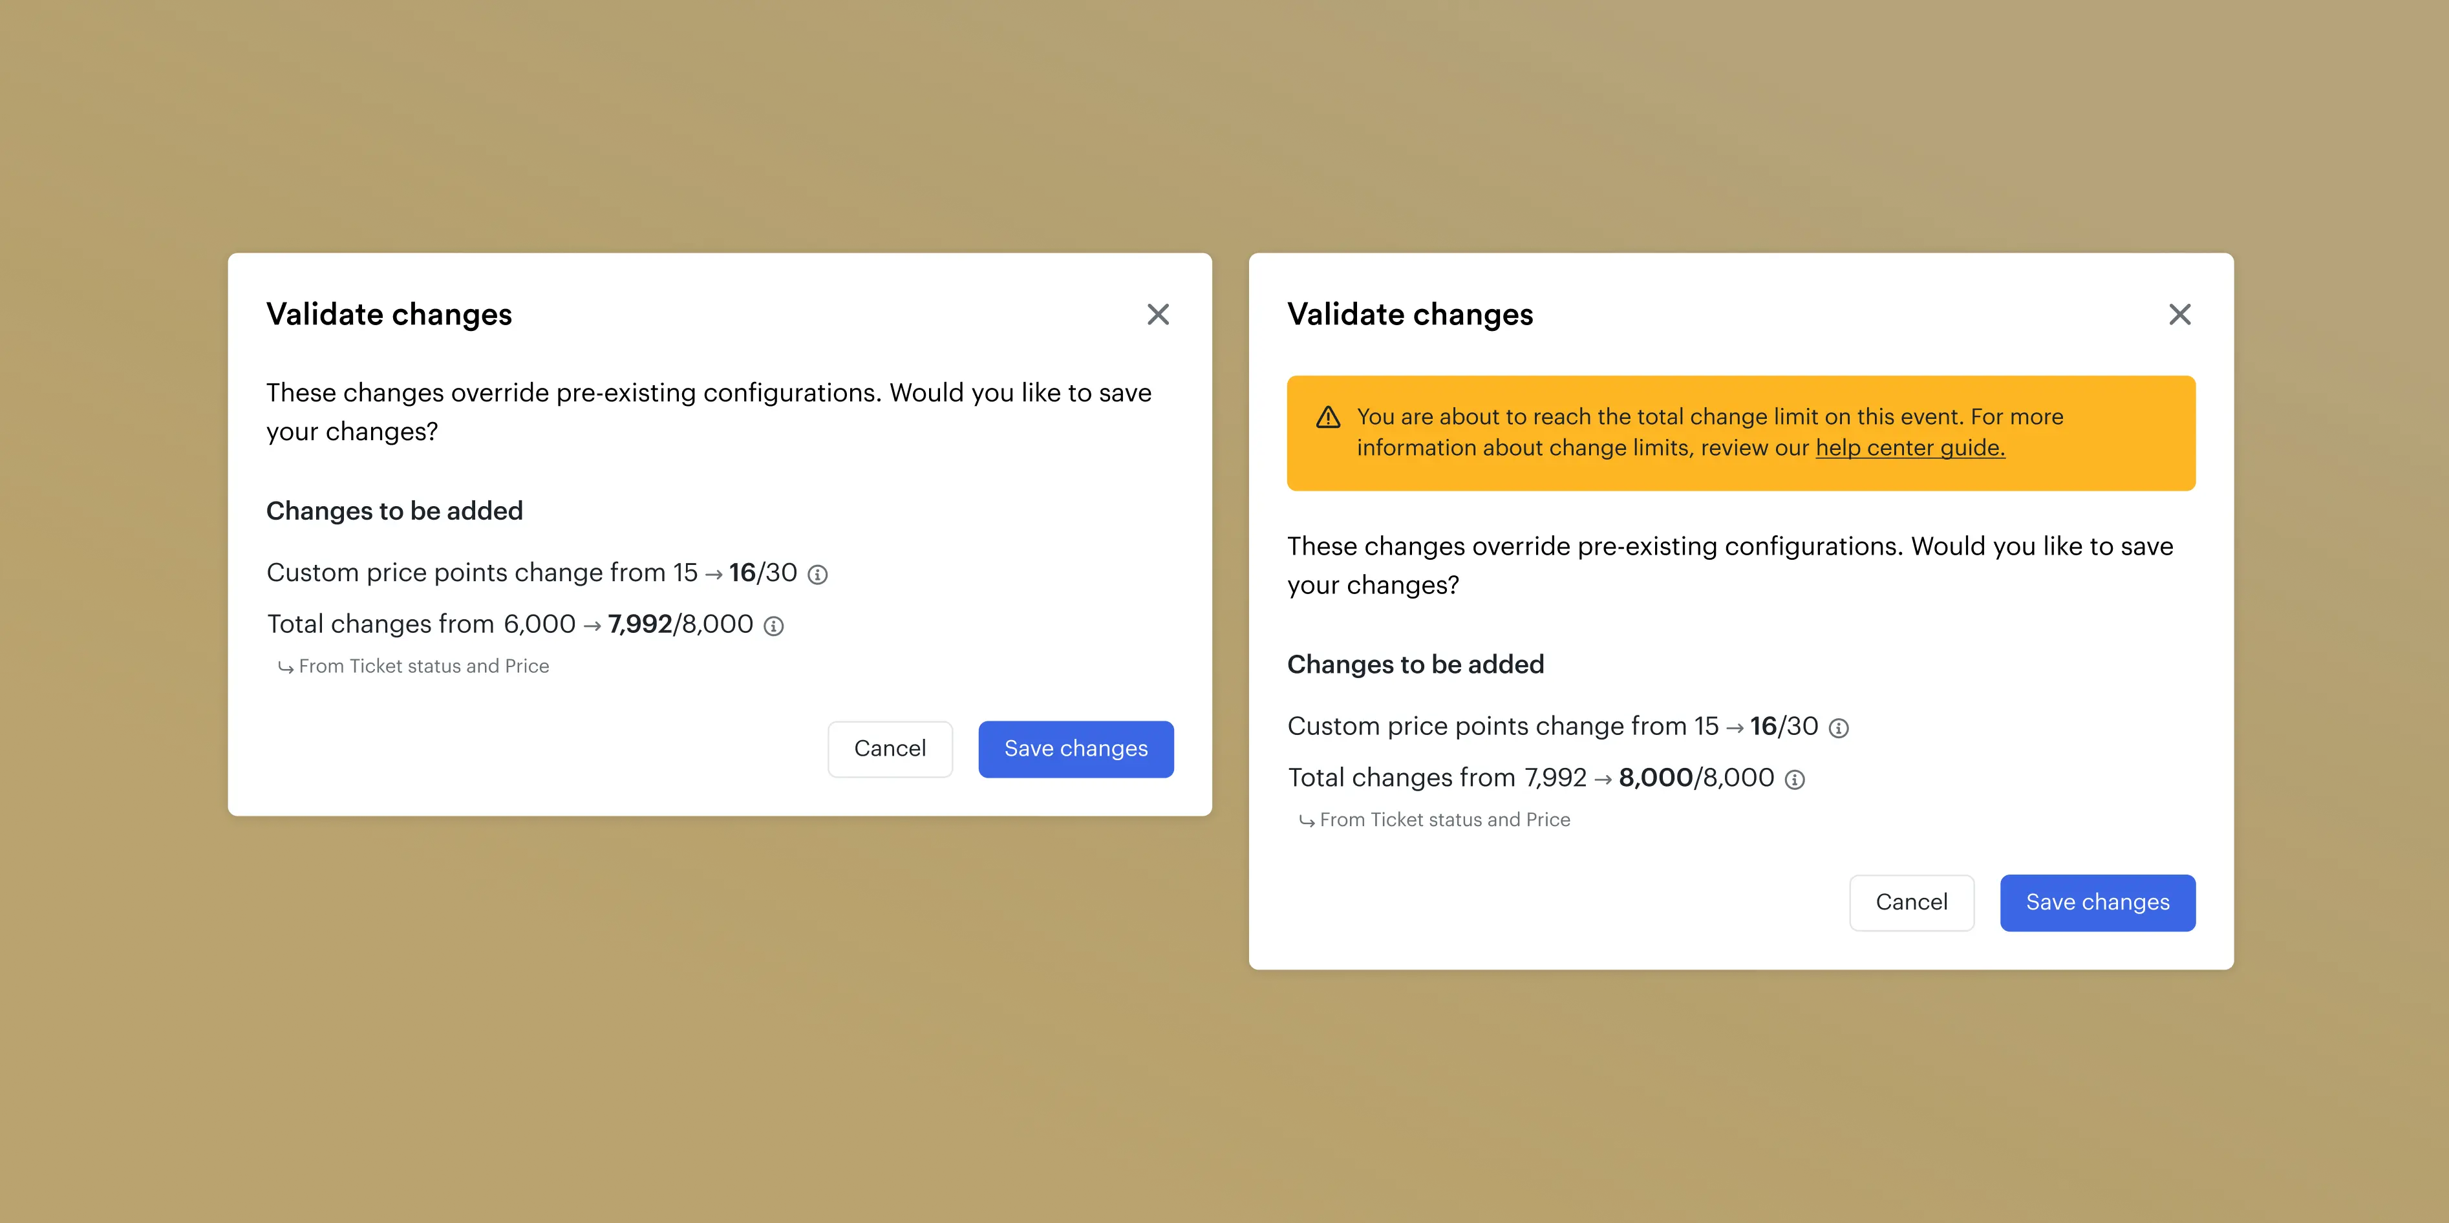Click 'Total changes from 7,992' text line
Viewport: 2449px width, 1223px height.
click(1435, 778)
